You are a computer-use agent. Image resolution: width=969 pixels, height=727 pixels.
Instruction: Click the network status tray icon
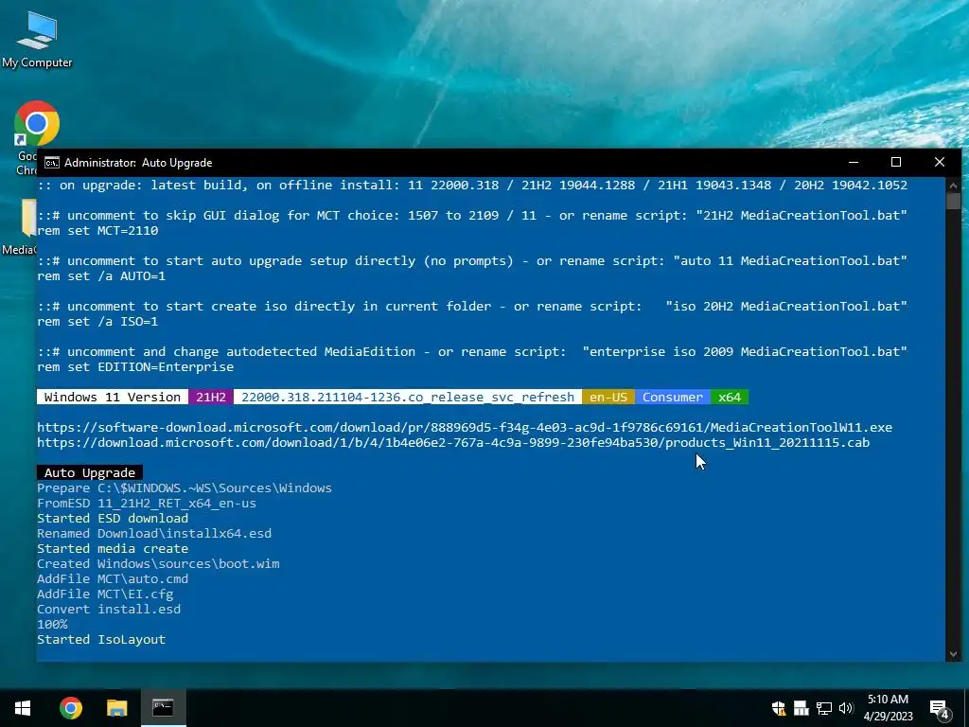click(x=824, y=708)
